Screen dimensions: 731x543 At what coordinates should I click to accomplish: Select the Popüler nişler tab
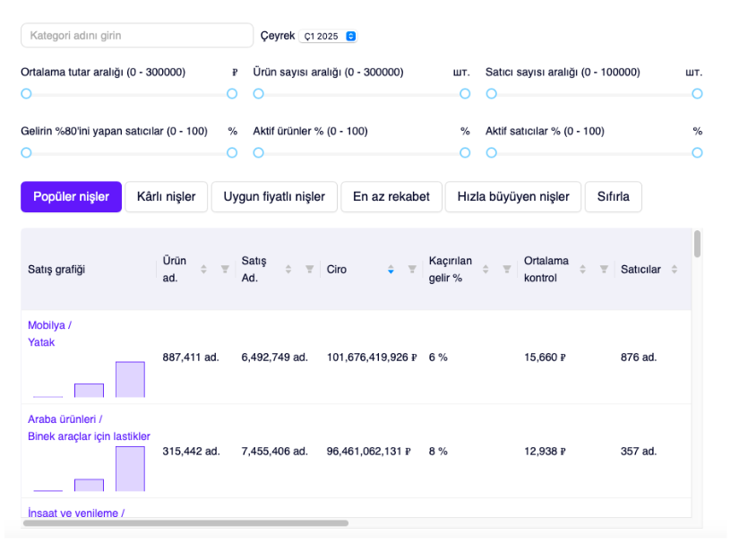(71, 197)
